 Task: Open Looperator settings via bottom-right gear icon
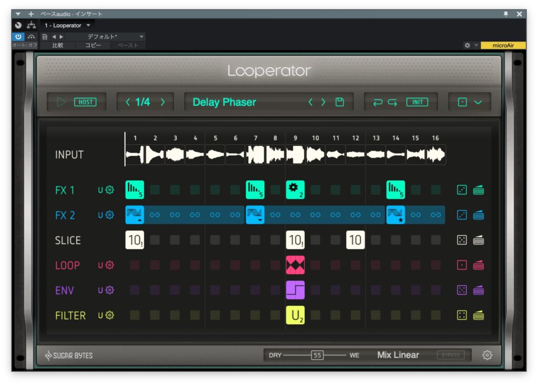point(487,355)
